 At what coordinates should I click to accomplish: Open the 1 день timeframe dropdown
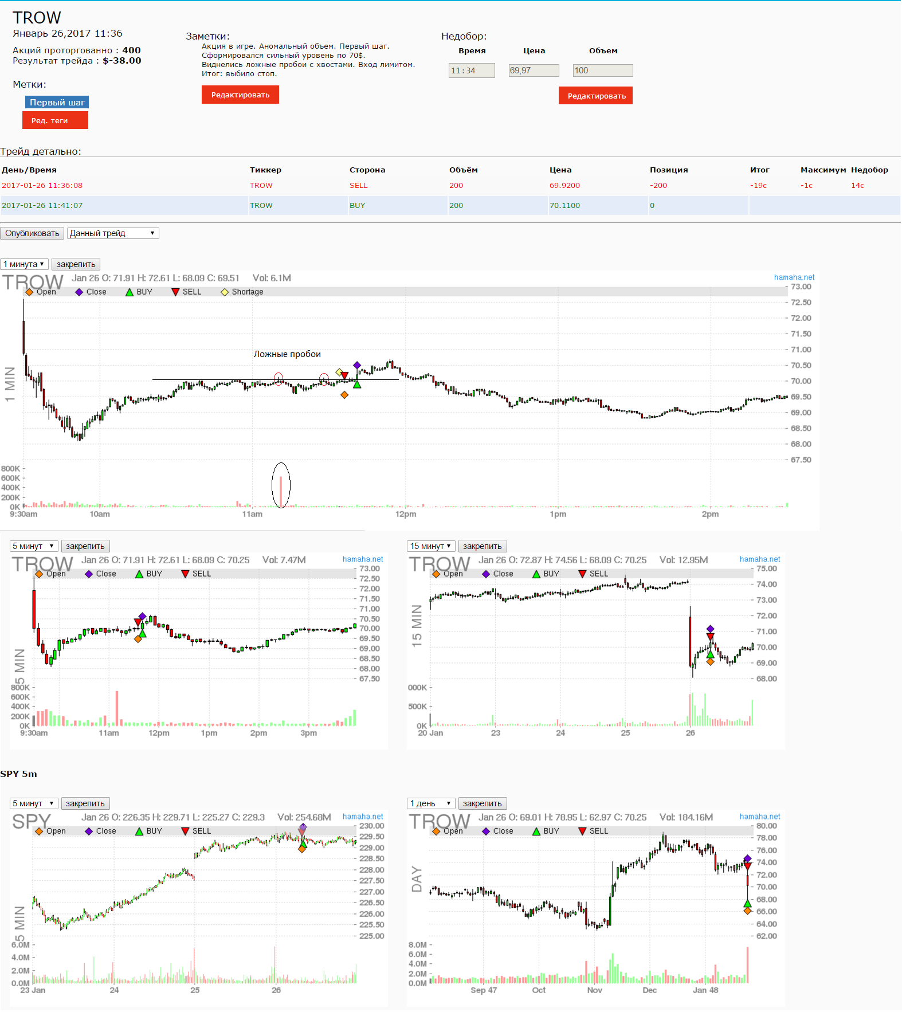431,803
